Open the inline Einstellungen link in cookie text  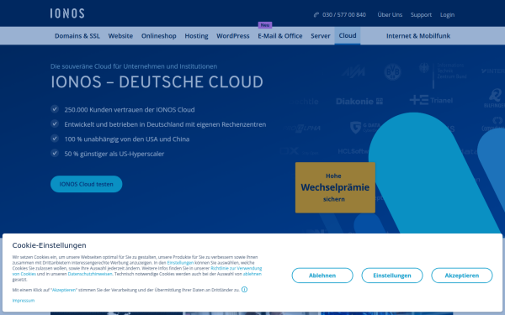pos(180,263)
